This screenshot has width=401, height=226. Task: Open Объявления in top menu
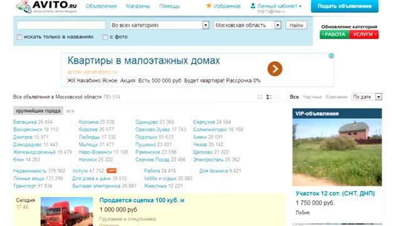pyautogui.click(x=101, y=6)
